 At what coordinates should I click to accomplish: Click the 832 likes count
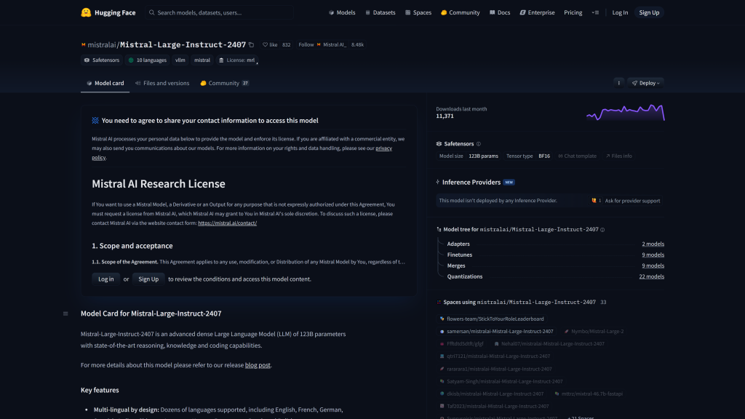pyautogui.click(x=286, y=44)
